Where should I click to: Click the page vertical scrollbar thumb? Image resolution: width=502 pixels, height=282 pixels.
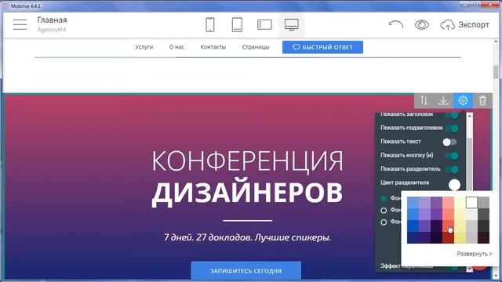tap(496, 71)
